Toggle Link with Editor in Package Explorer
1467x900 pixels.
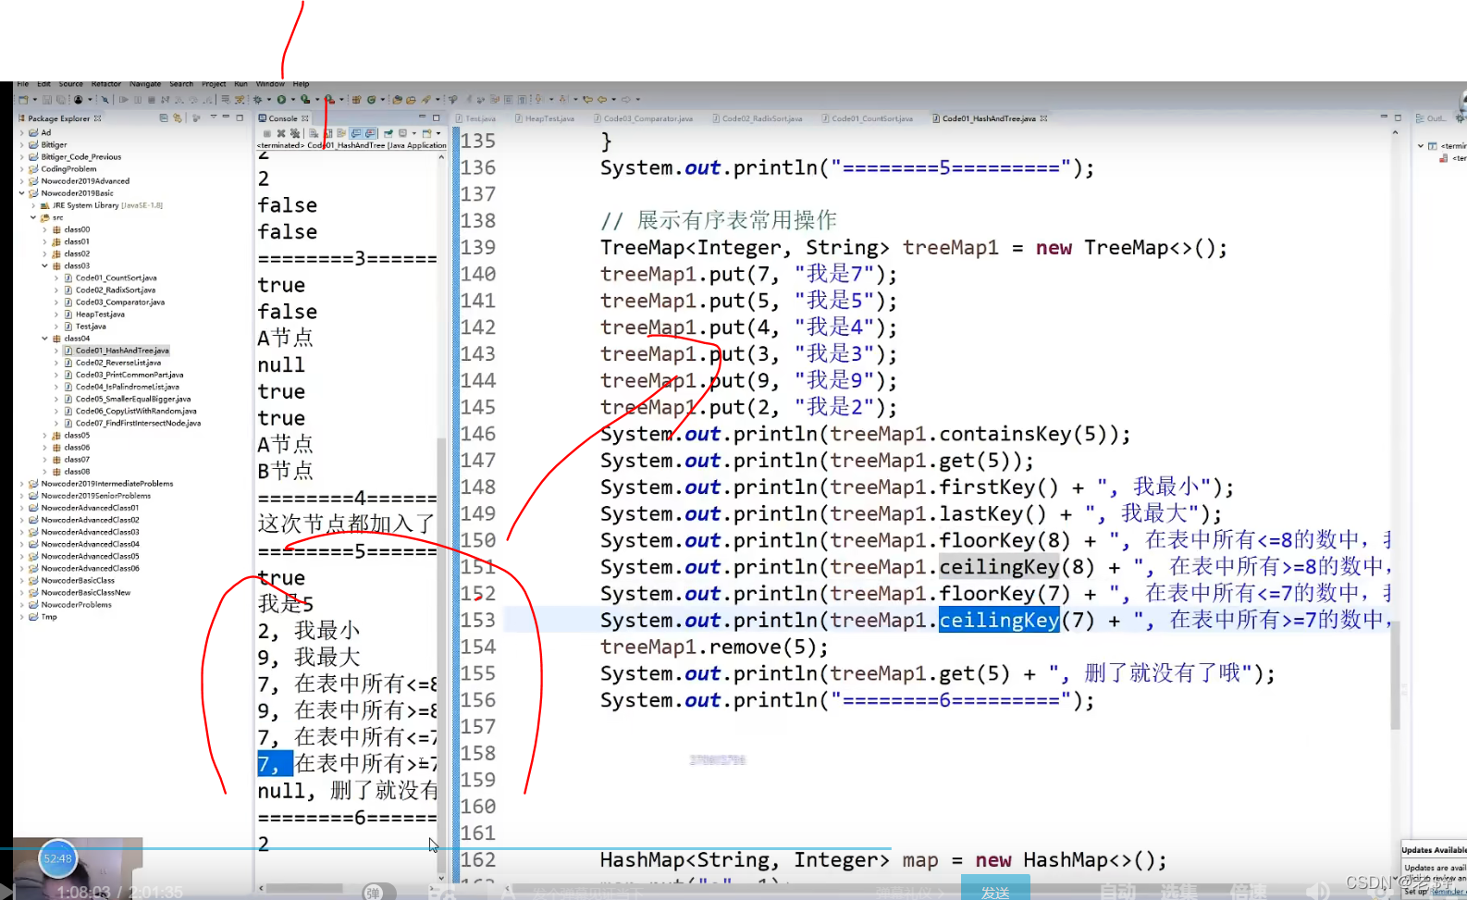coord(177,118)
